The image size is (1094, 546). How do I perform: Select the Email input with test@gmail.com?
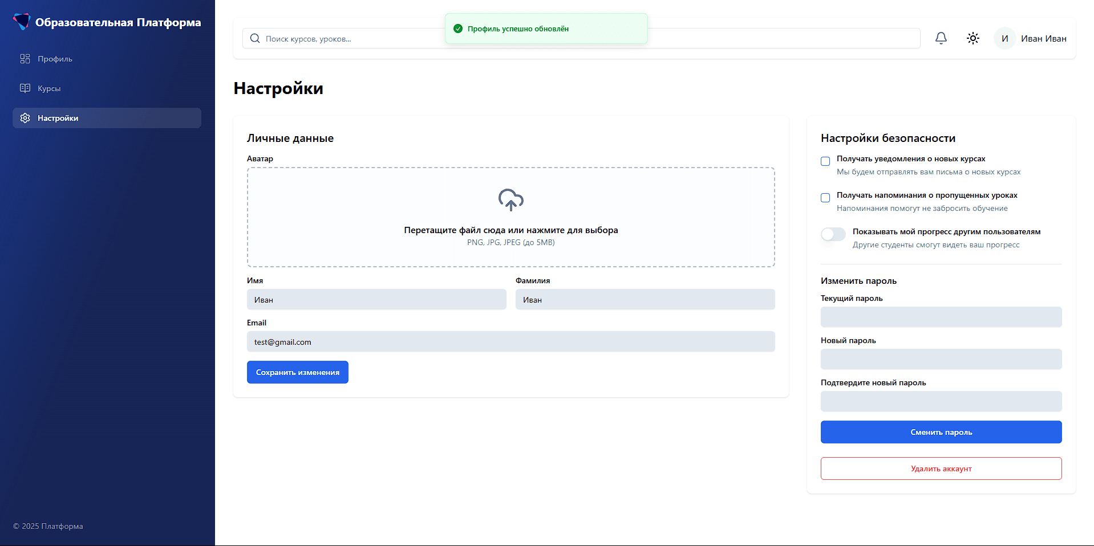coord(510,341)
